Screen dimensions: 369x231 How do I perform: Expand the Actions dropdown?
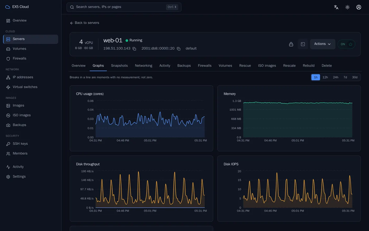(323, 44)
